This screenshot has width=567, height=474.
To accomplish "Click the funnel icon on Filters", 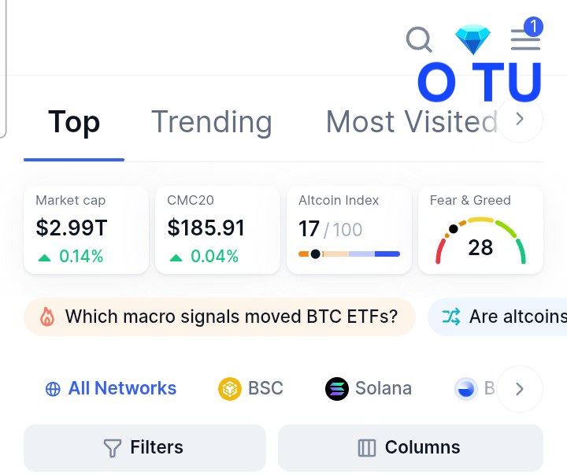I will [113, 448].
